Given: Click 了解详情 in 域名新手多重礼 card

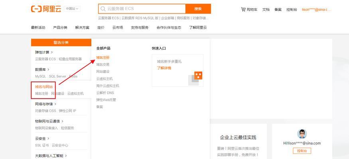Looking at the screenshot, I should point(164,68).
